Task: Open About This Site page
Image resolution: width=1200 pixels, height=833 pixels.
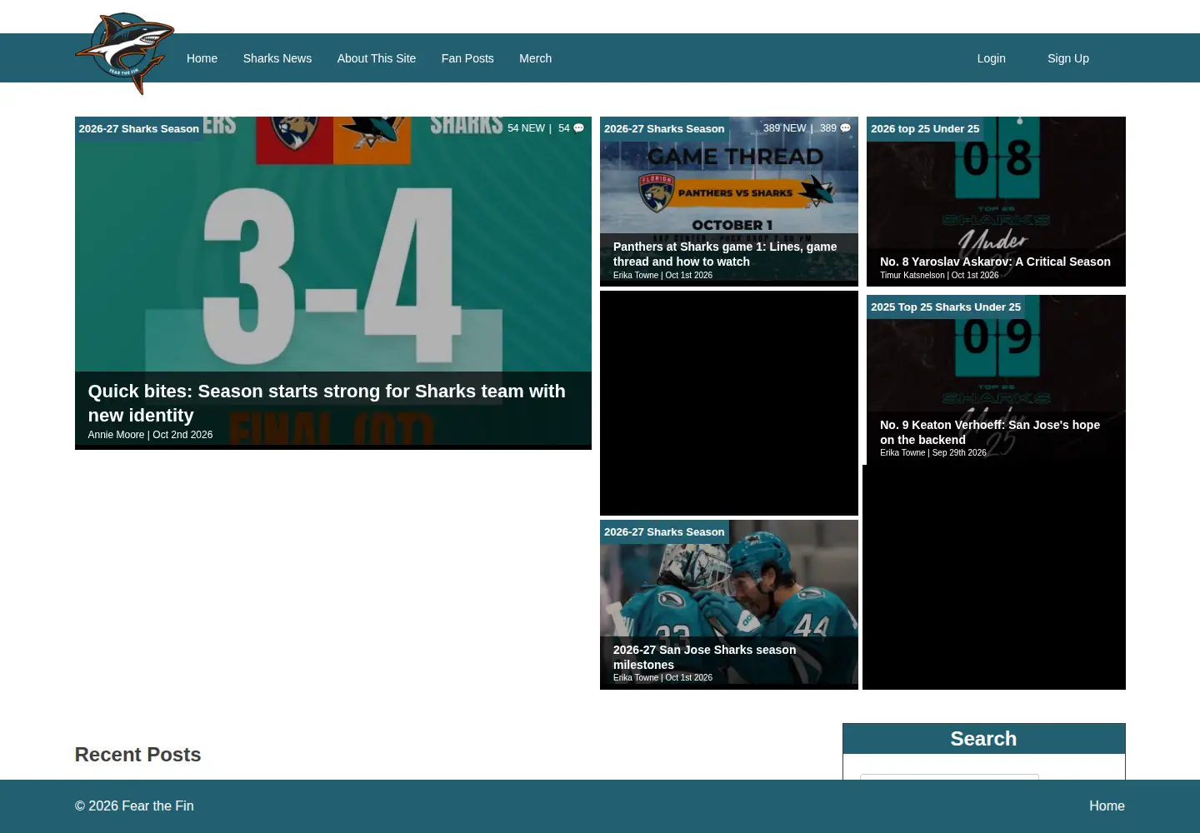Action: click(x=377, y=58)
